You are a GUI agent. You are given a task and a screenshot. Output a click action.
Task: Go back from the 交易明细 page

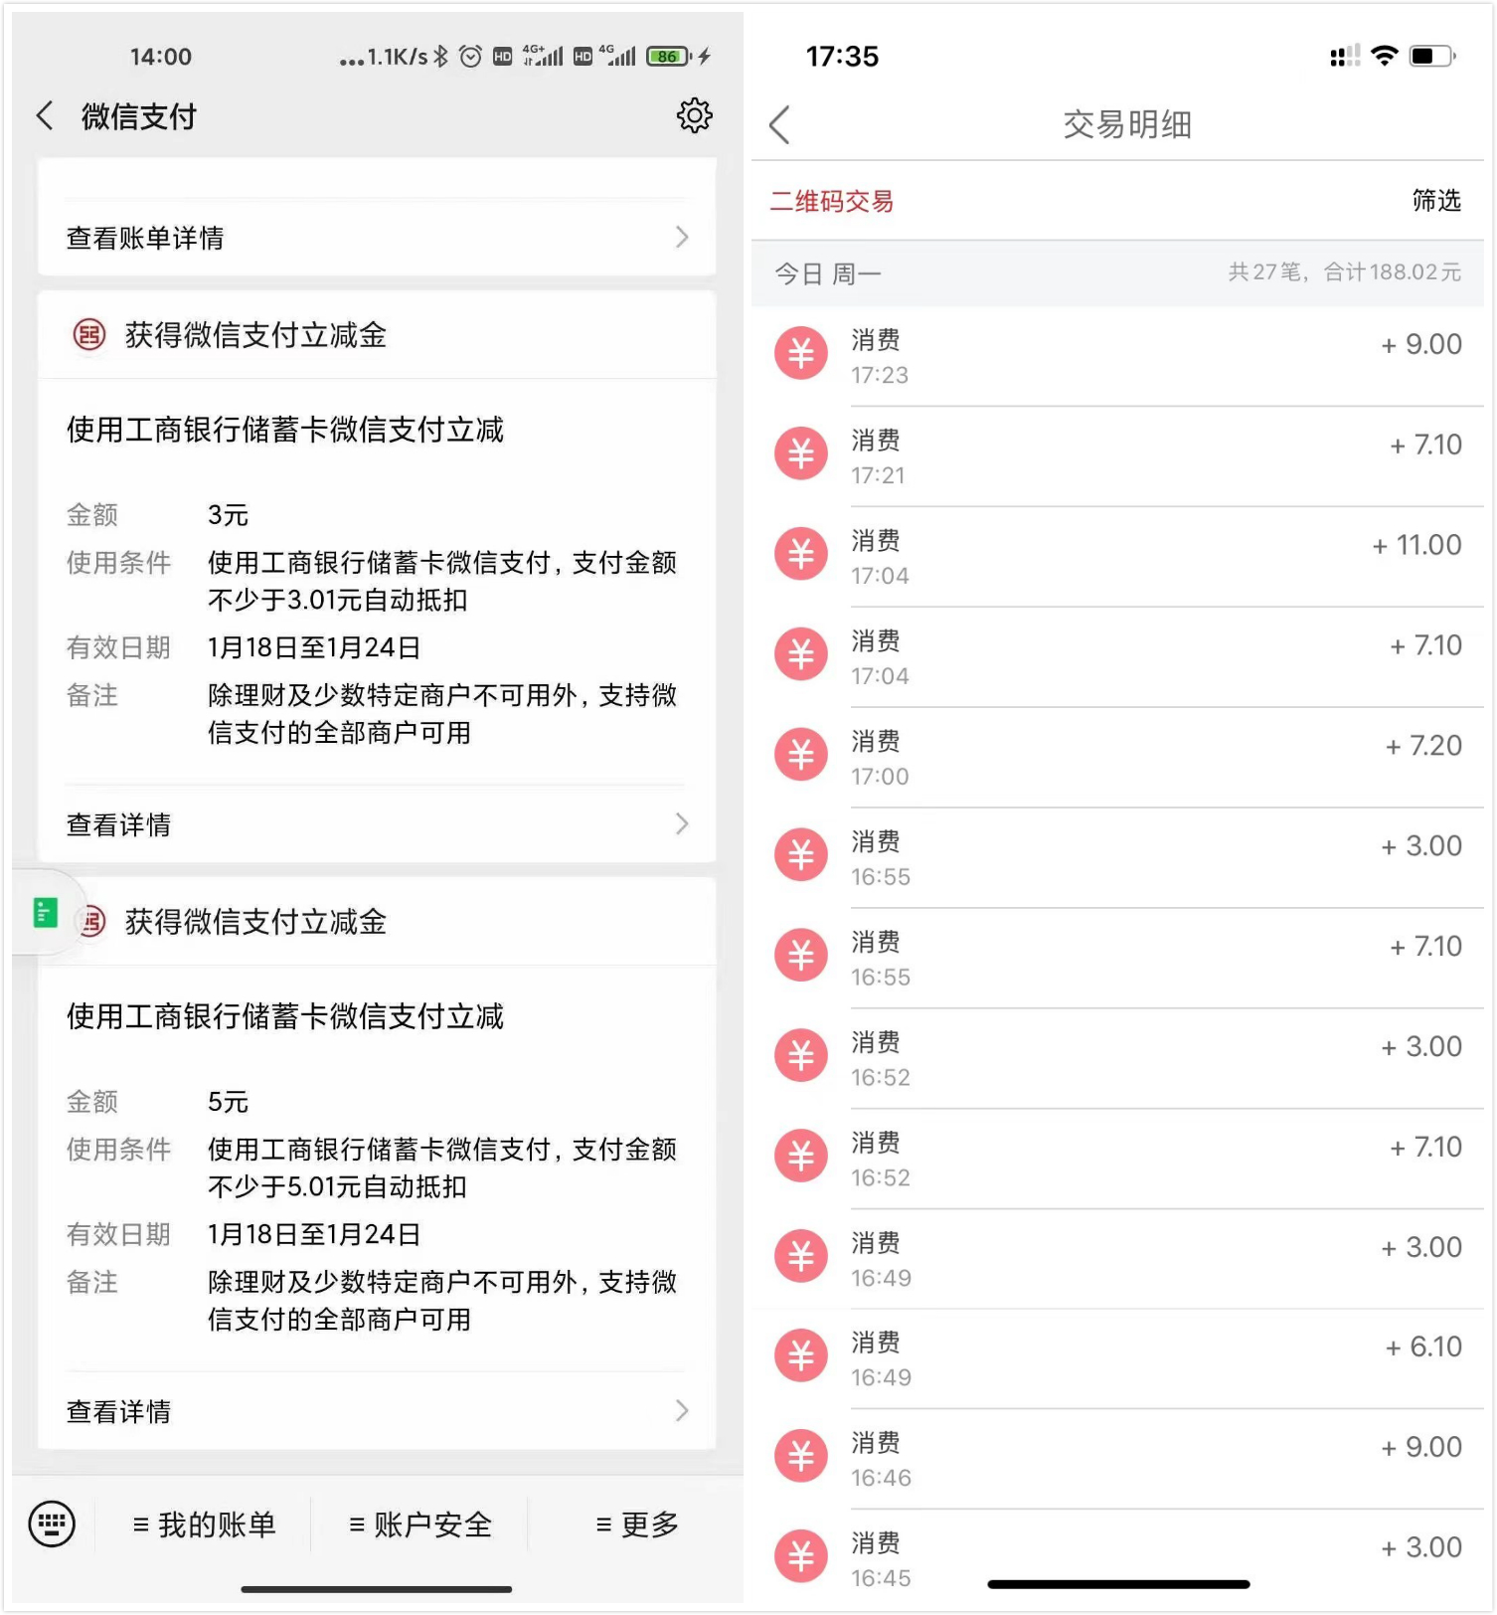coord(779,125)
